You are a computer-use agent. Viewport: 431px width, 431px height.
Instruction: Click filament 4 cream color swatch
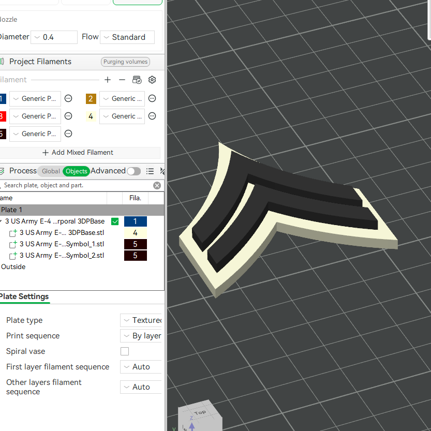point(91,116)
